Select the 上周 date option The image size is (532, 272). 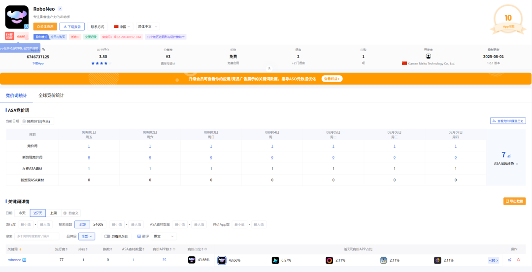click(x=53, y=213)
